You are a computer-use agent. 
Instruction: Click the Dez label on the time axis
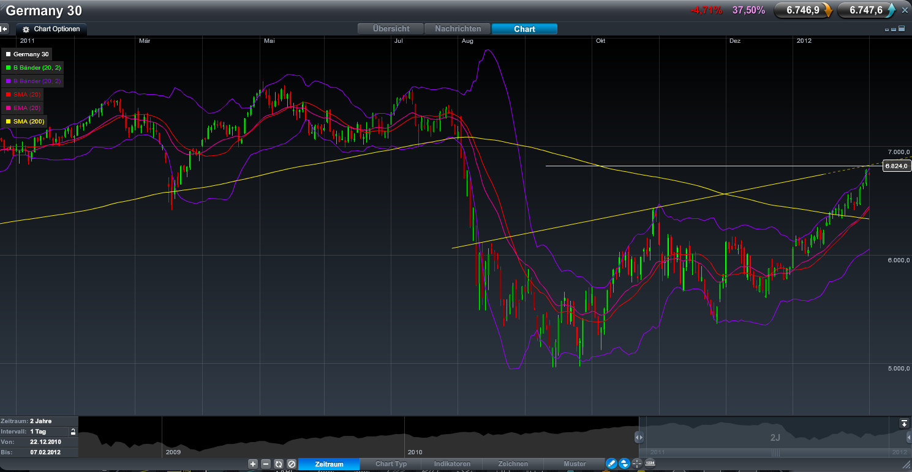pos(735,41)
